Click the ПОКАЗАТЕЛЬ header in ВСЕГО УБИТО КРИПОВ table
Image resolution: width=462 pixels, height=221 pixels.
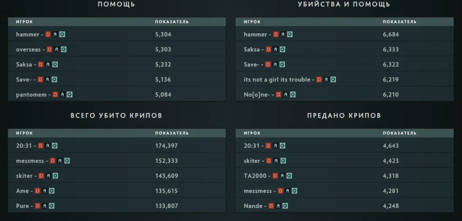tap(171, 133)
